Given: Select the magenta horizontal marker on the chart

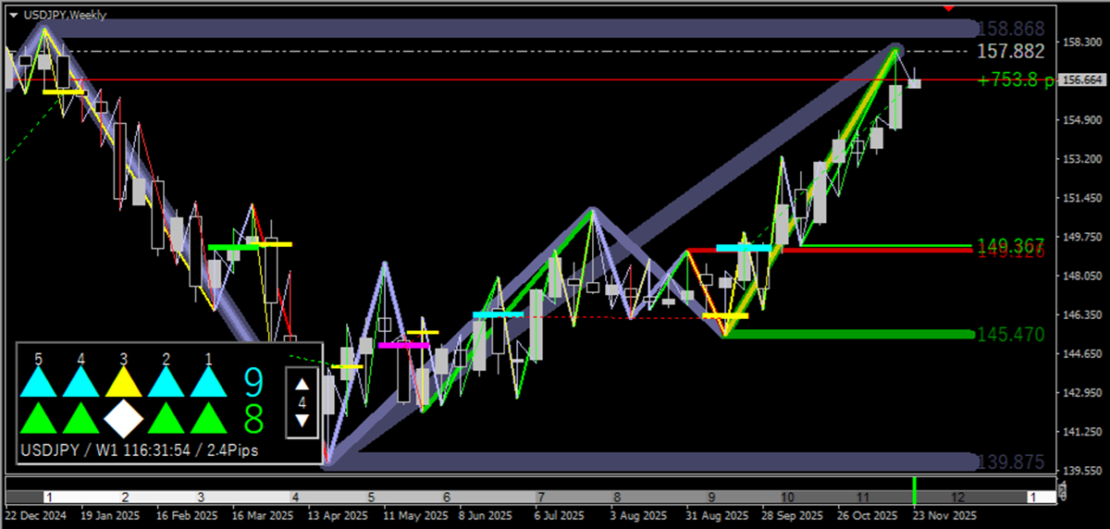Looking at the screenshot, I should tap(404, 345).
